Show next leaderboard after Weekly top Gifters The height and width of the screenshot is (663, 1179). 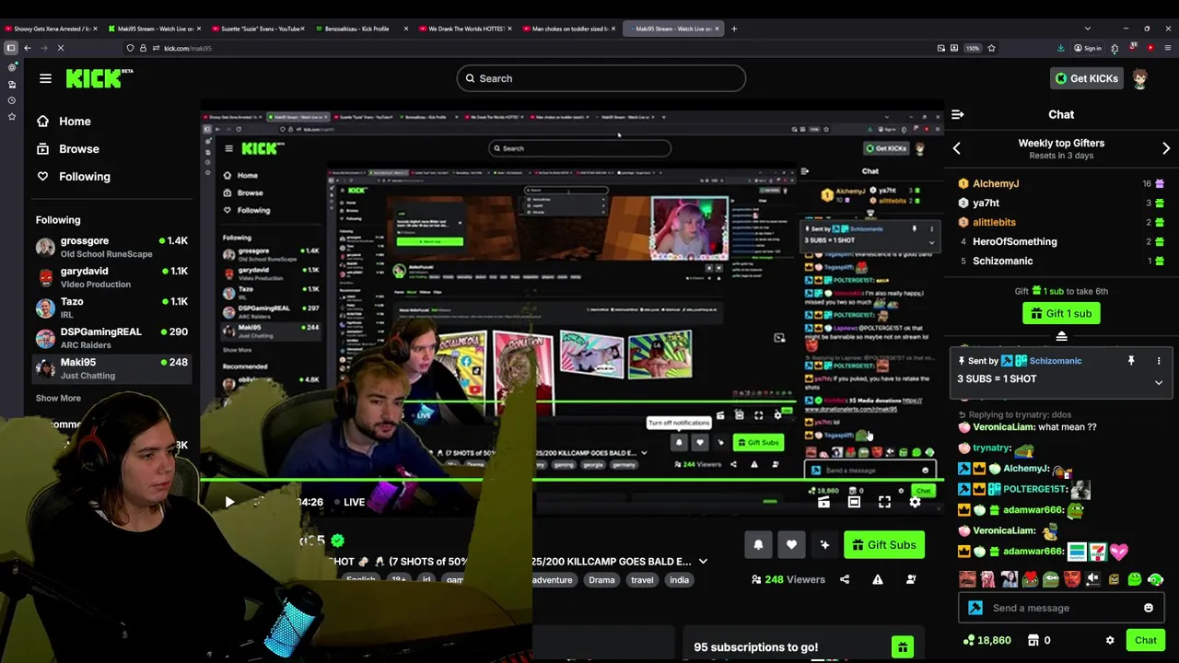pos(1166,148)
